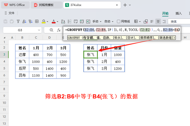Toggle the 网格线 checkbox

[118, 22]
